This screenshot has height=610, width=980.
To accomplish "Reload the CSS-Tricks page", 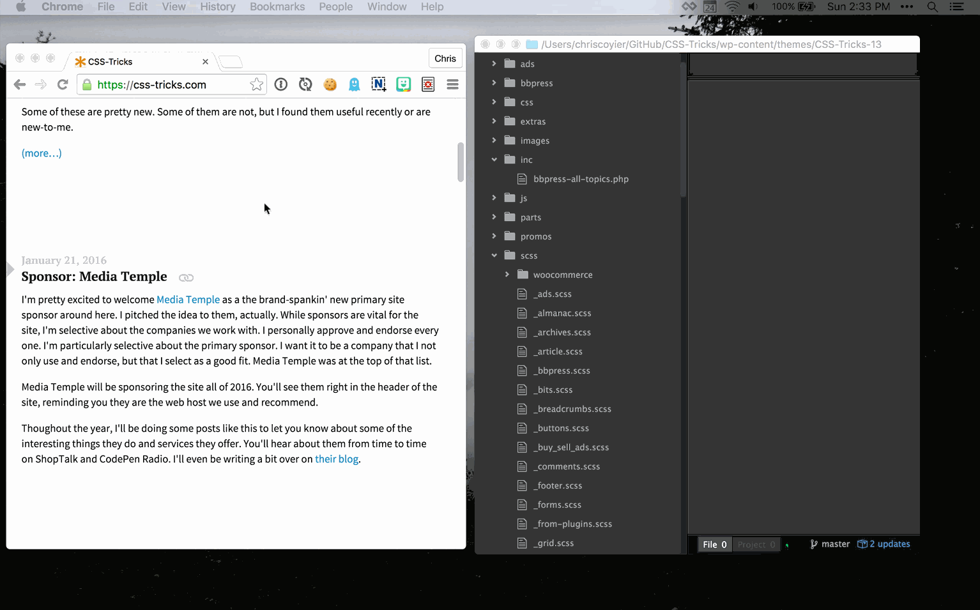I will pos(63,84).
